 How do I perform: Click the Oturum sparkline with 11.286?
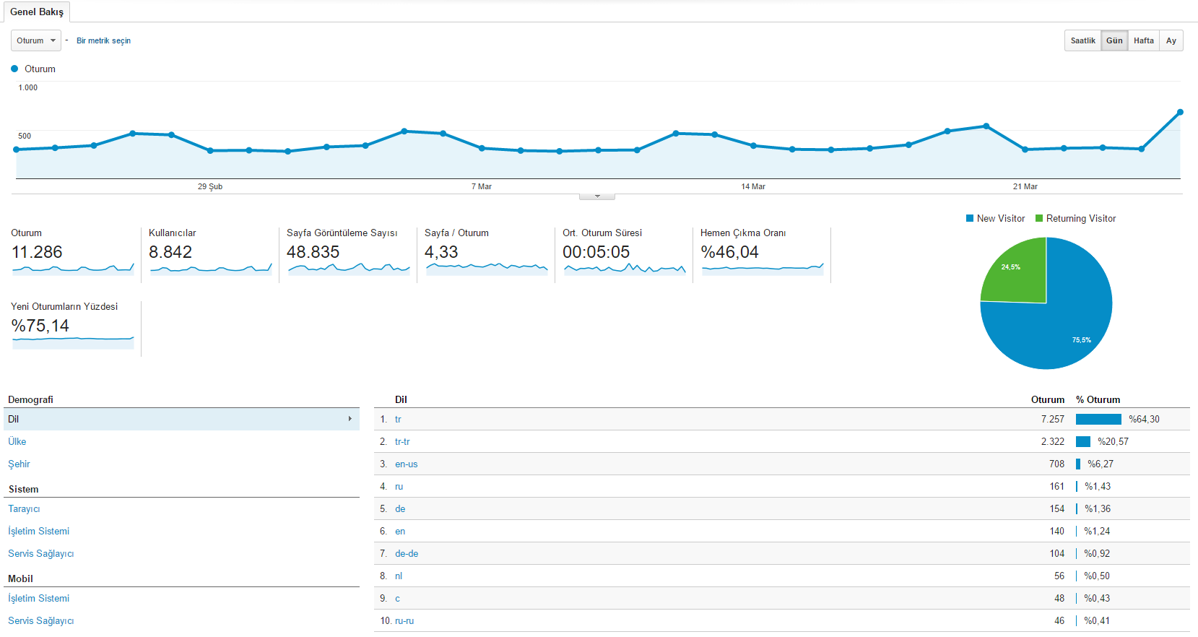click(73, 269)
